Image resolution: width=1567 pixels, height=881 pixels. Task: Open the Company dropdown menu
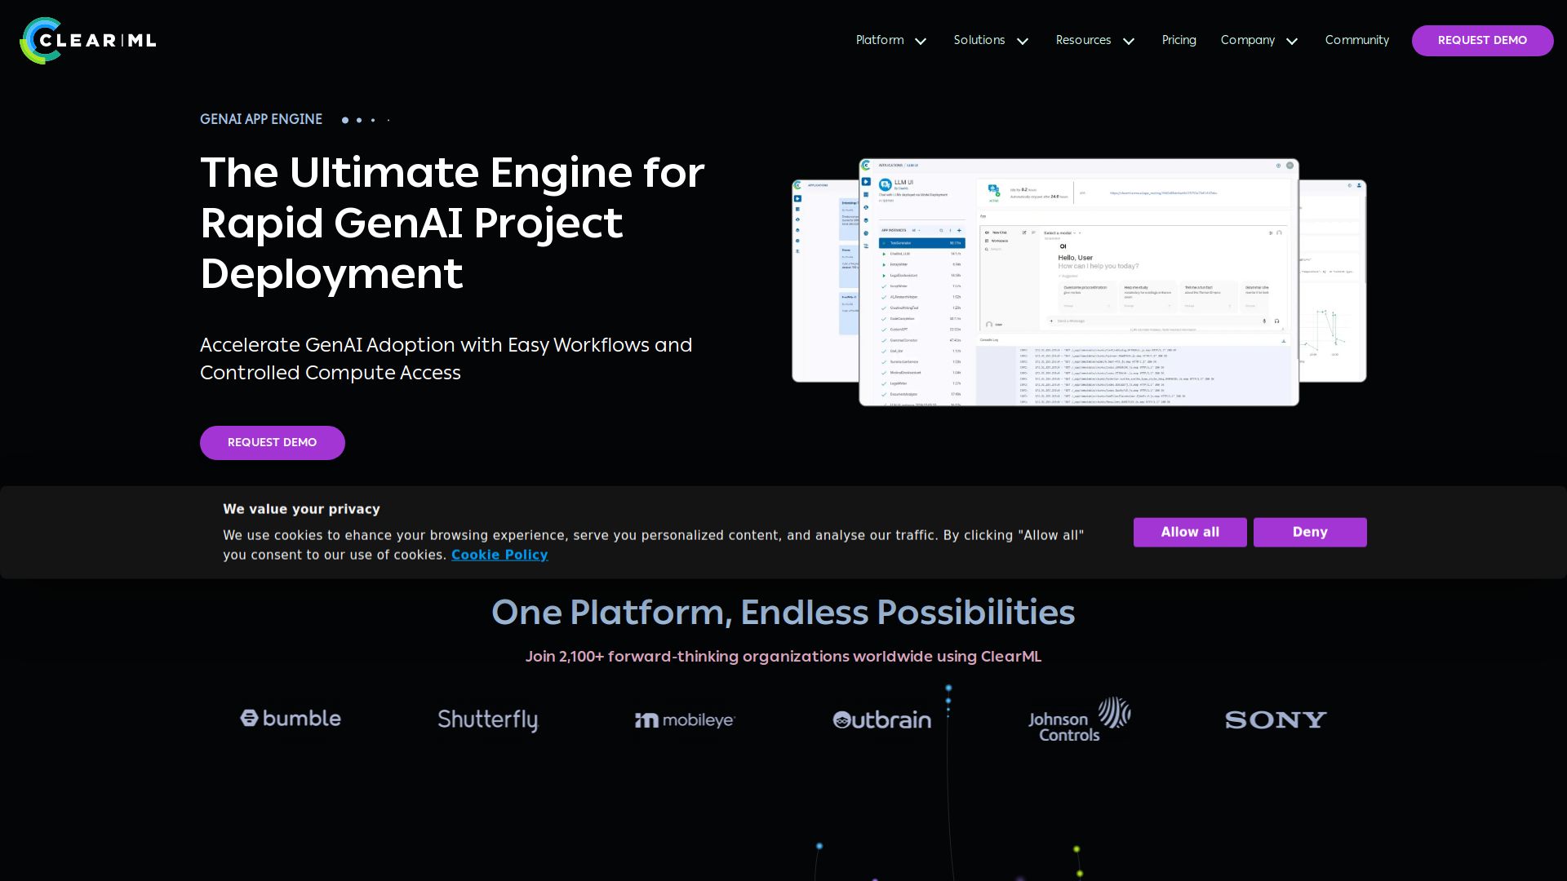pyautogui.click(x=1258, y=41)
